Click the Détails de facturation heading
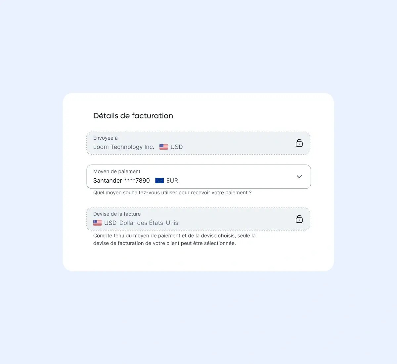Viewport: 397px width, 364px height. [x=133, y=116]
